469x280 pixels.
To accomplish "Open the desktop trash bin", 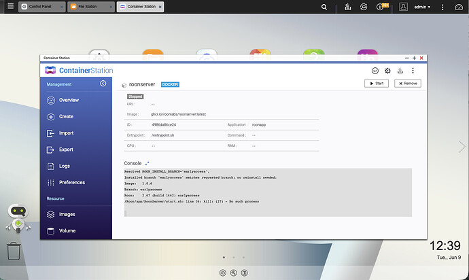I will [x=14, y=251].
